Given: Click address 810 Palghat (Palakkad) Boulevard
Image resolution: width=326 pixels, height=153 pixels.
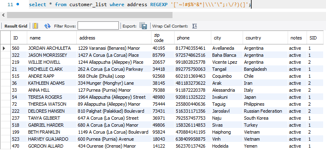Looking at the screenshot, I should click(111, 111).
